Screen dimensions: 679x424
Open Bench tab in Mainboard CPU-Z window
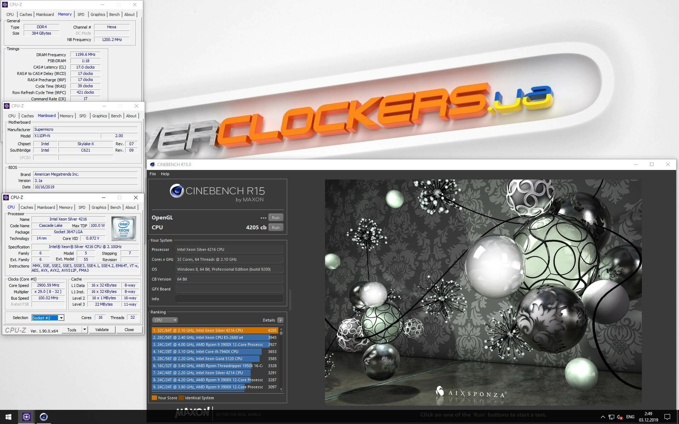(116, 116)
